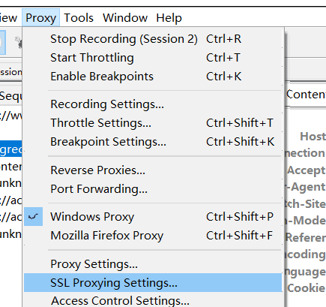Screen dimensions: 326x307
Task: Open Access Control Settings...
Action: tap(153, 300)
